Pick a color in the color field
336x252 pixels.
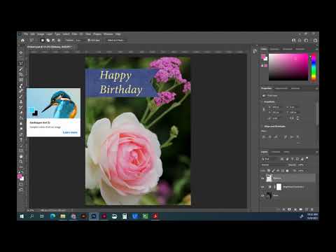coord(288,67)
